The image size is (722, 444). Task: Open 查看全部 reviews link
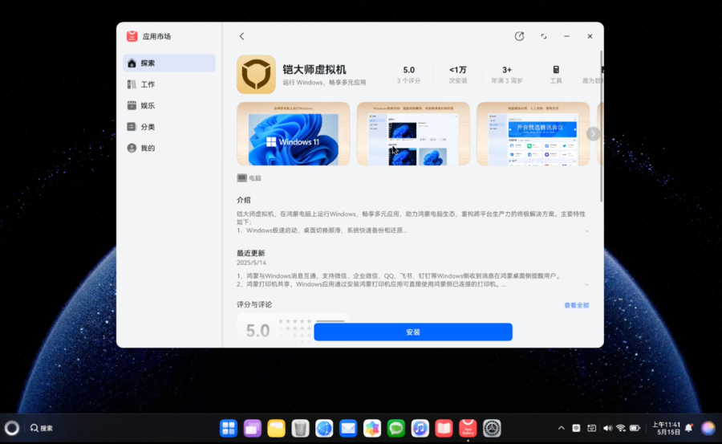pos(576,305)
